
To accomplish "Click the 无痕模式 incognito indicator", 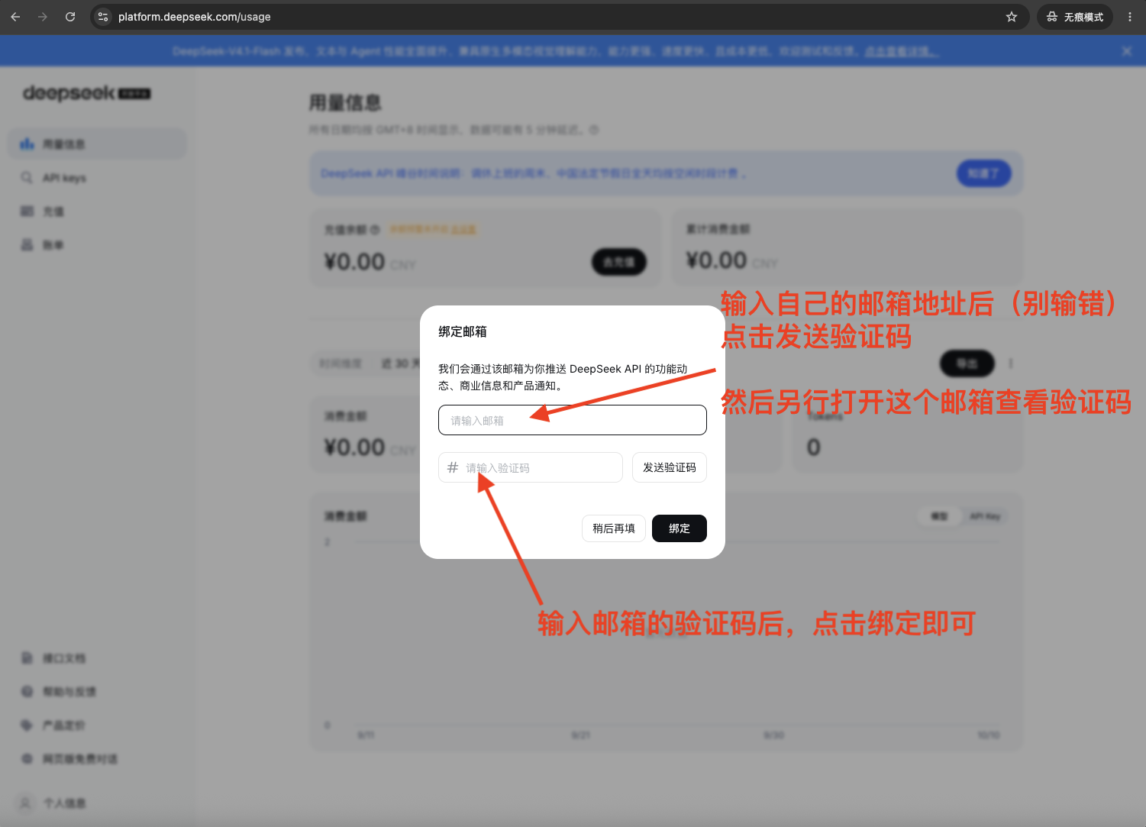I will tap(1074, 17).
